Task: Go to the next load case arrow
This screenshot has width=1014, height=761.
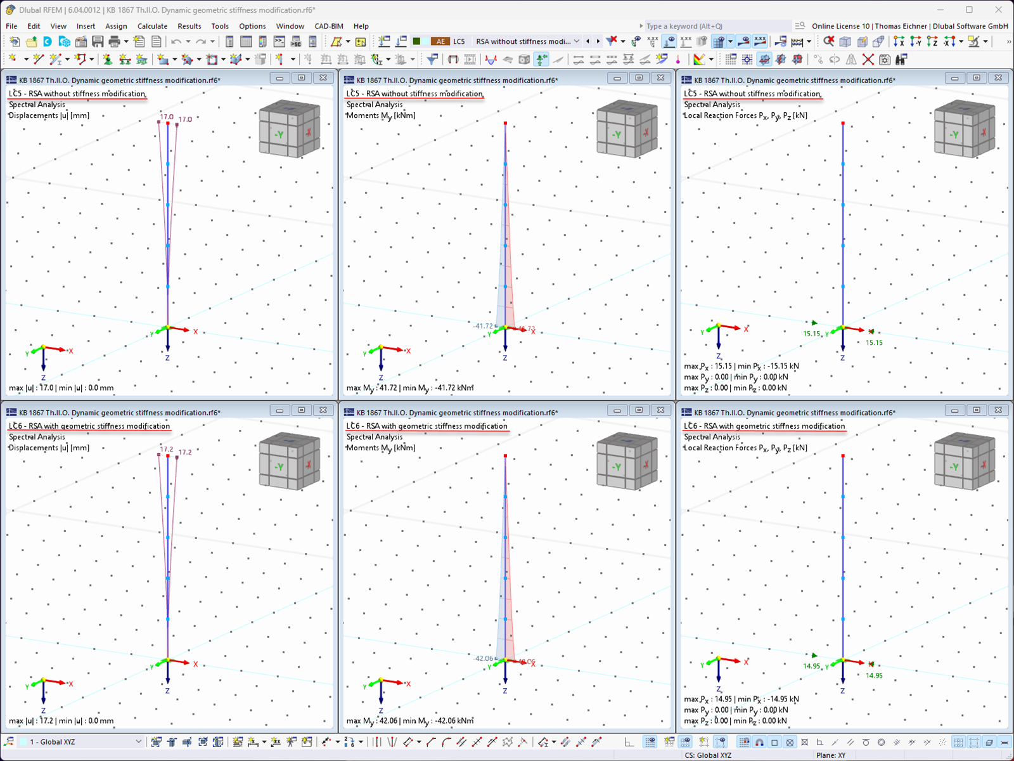Action: [598, 42]
